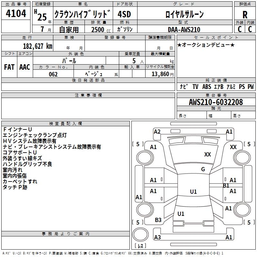257x257 pixels.
Task: Click the 車台番号 header
Action: 216,95
